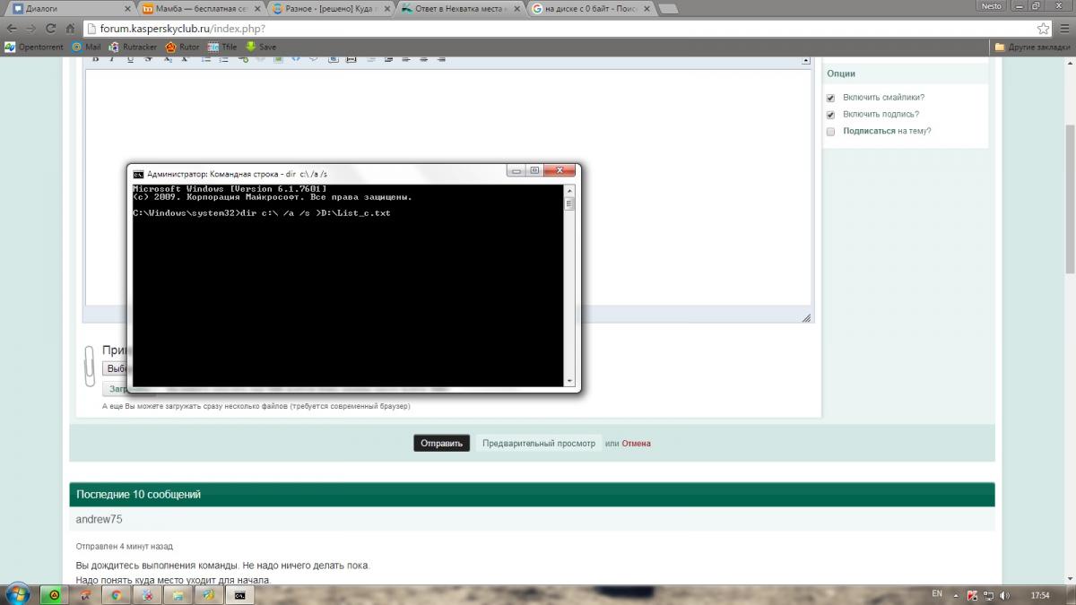Viewport: 1076px width, 605px height.
Task: Click the "Отправить" submit button
Action: [441, 443]
